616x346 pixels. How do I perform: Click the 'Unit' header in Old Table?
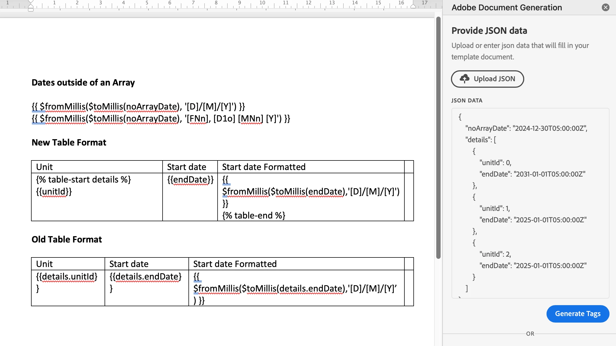[44, 264]
